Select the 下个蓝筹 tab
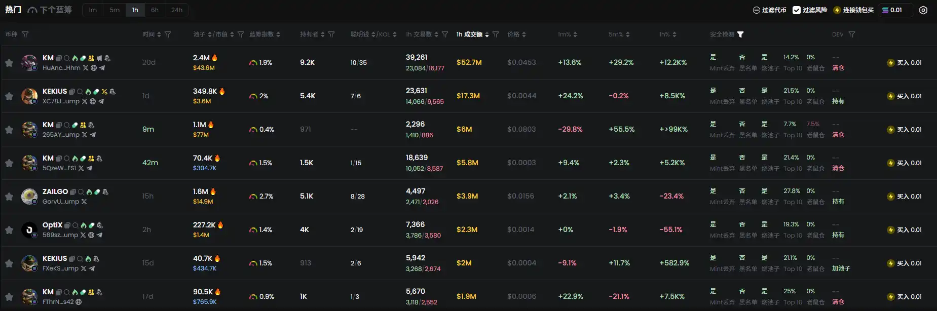 50,10
